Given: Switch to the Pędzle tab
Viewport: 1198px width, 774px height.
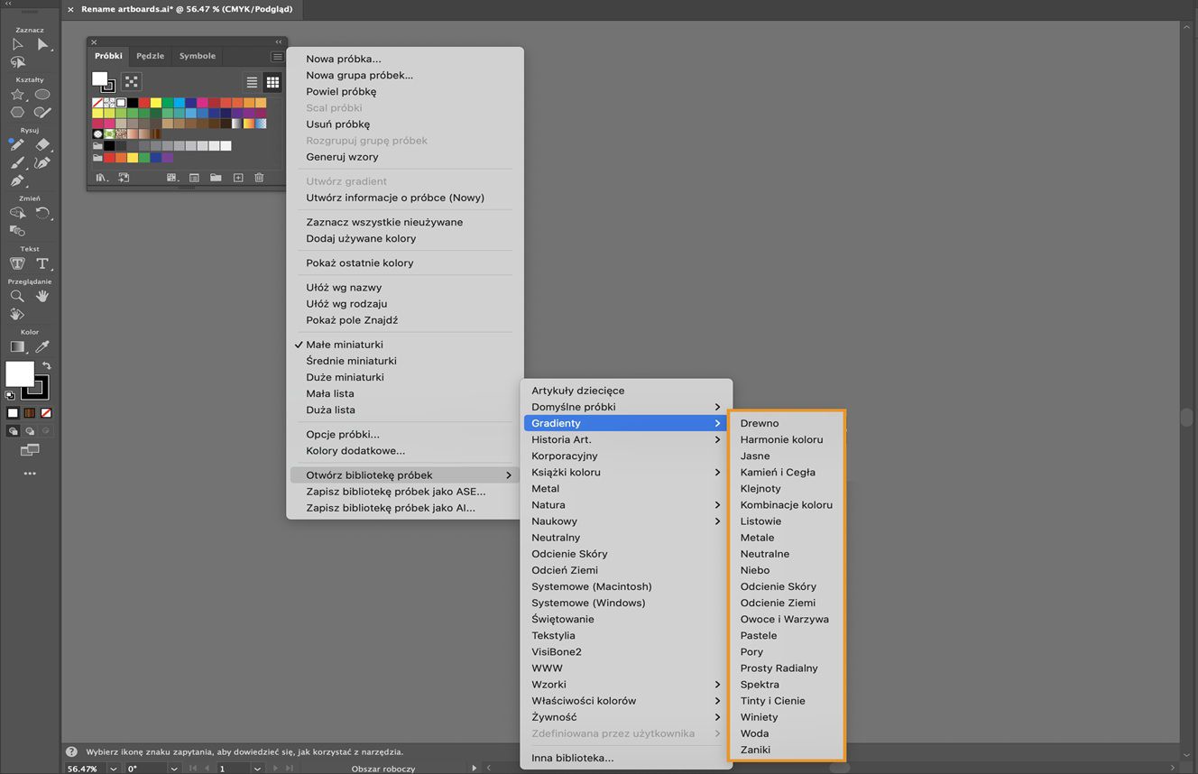Looking at the screenshot, I should [150, 56].
